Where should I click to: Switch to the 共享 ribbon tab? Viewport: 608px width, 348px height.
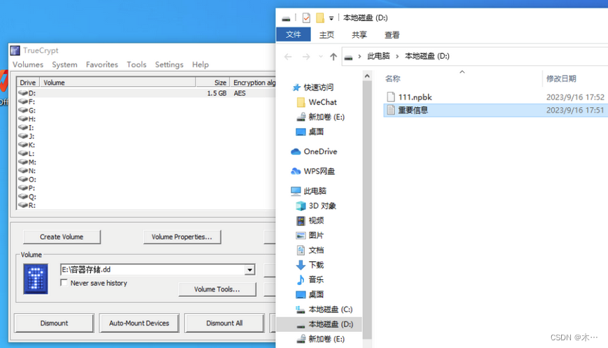[359, 35]
